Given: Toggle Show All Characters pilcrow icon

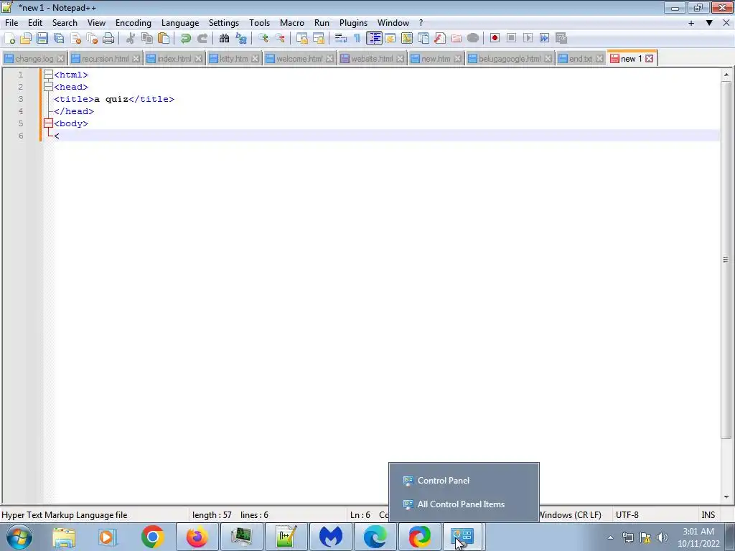Looking at the screenshot, I should pyautogui.click(x=357, y=39).
